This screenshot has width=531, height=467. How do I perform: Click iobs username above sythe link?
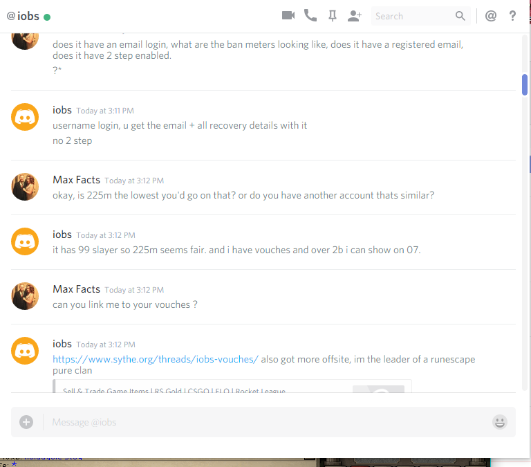coord(62,344)
